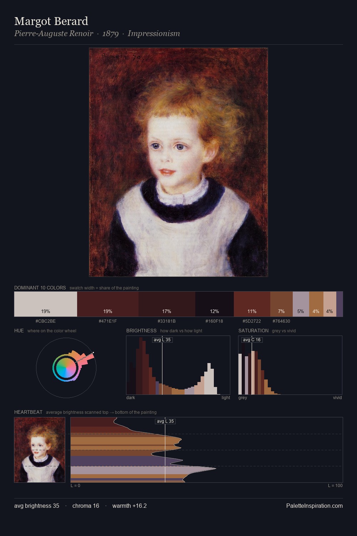Select the 4% tan-orange swatch
The image size is (357, 536).
point(316,304)
